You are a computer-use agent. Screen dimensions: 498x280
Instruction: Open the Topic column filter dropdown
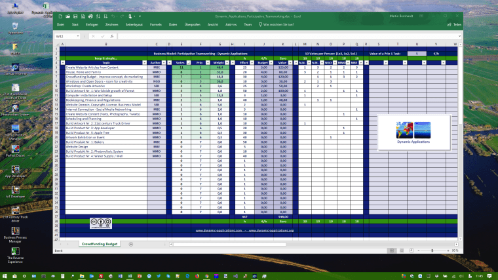click(144, 63)
